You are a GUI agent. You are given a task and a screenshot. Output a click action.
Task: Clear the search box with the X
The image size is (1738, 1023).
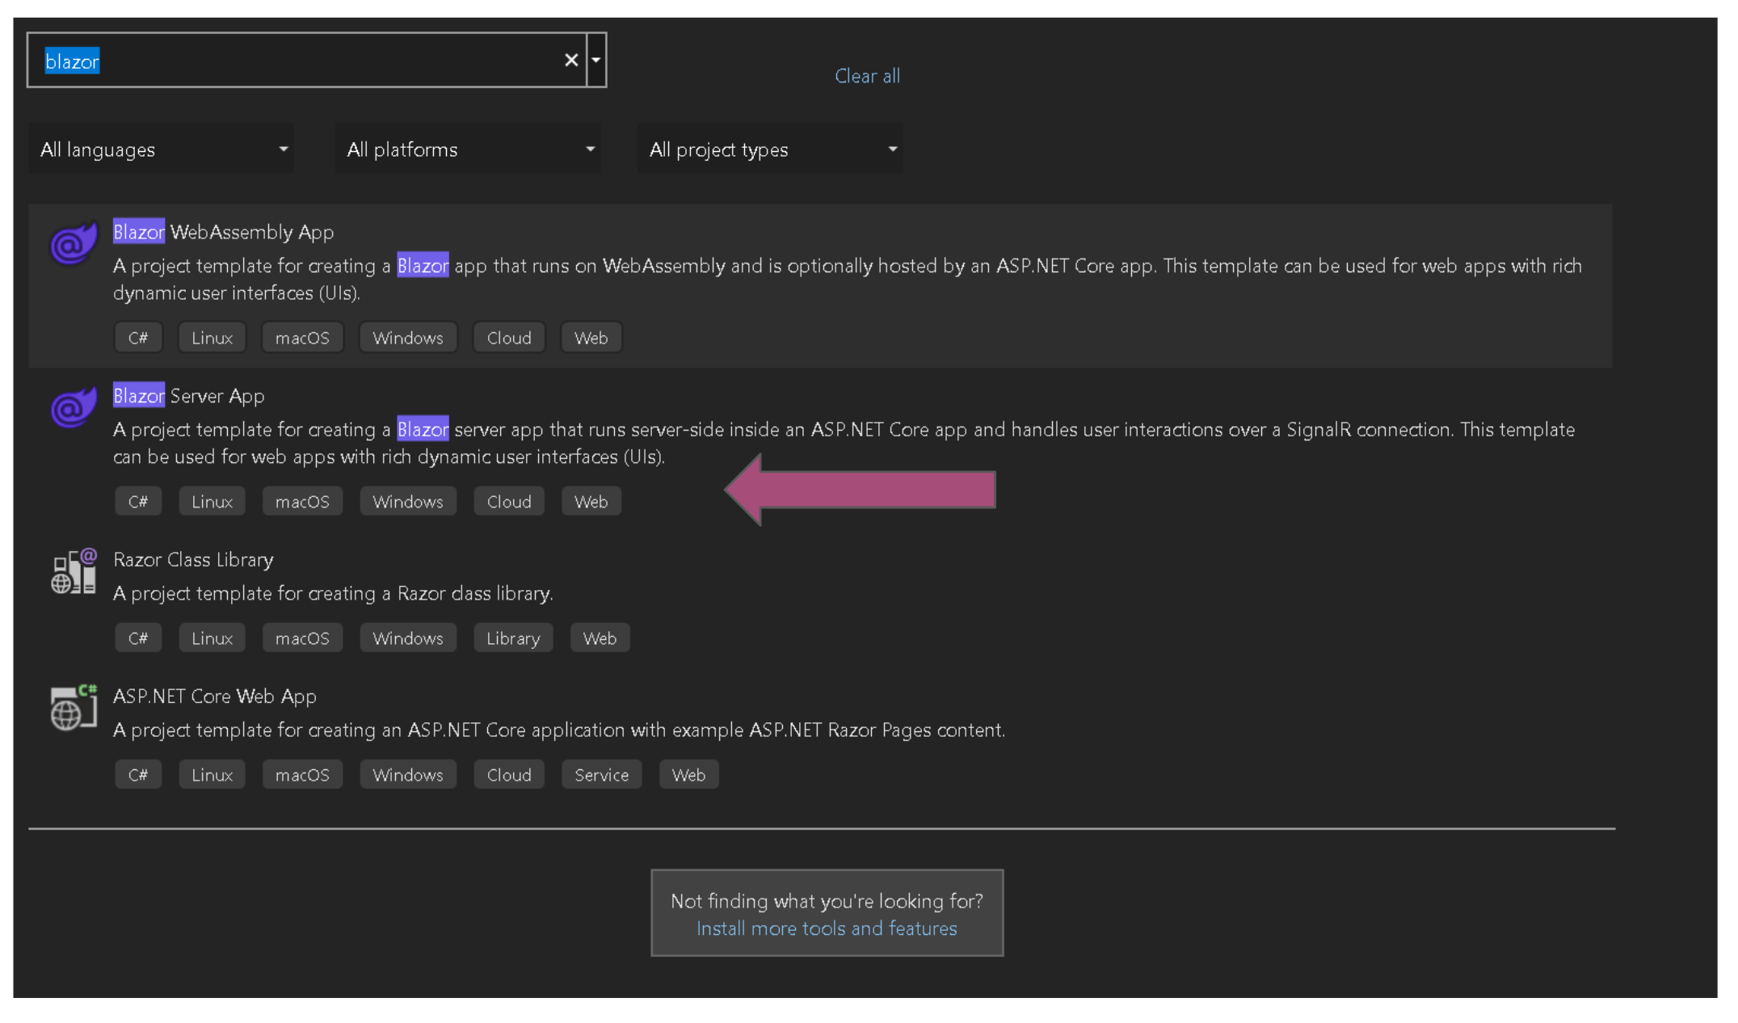coord(571,60)
